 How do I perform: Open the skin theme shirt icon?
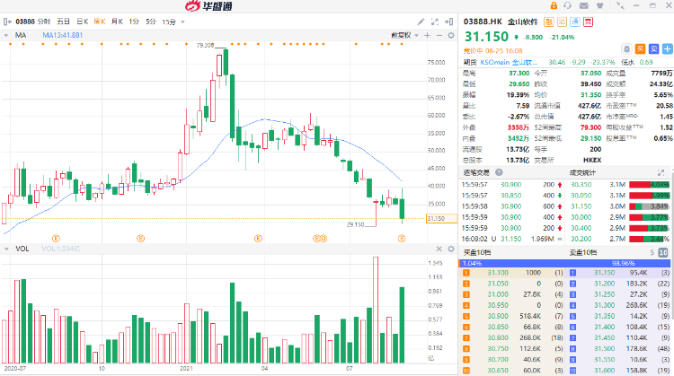(600, 5)
